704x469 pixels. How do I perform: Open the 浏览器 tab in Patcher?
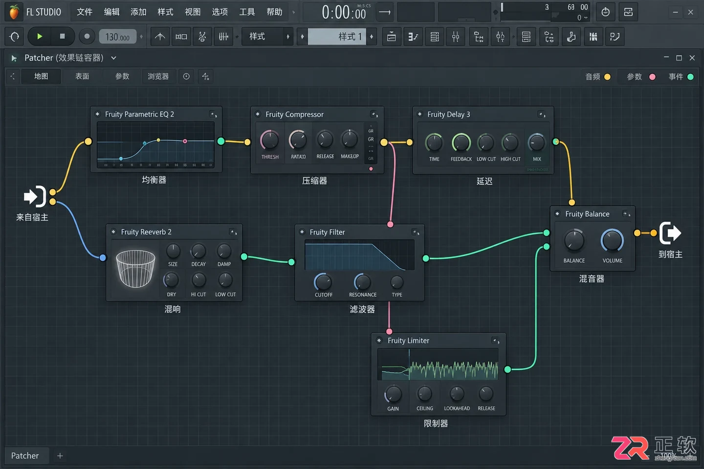(158, 76)
